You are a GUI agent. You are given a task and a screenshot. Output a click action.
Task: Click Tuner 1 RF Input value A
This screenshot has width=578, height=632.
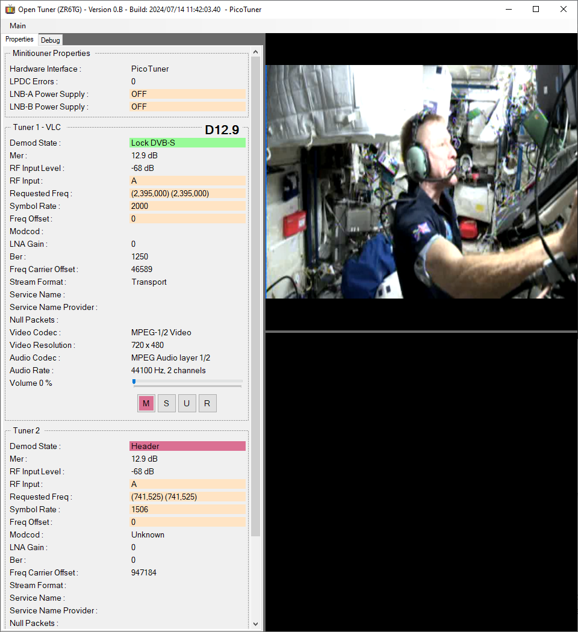coord(187,181)
